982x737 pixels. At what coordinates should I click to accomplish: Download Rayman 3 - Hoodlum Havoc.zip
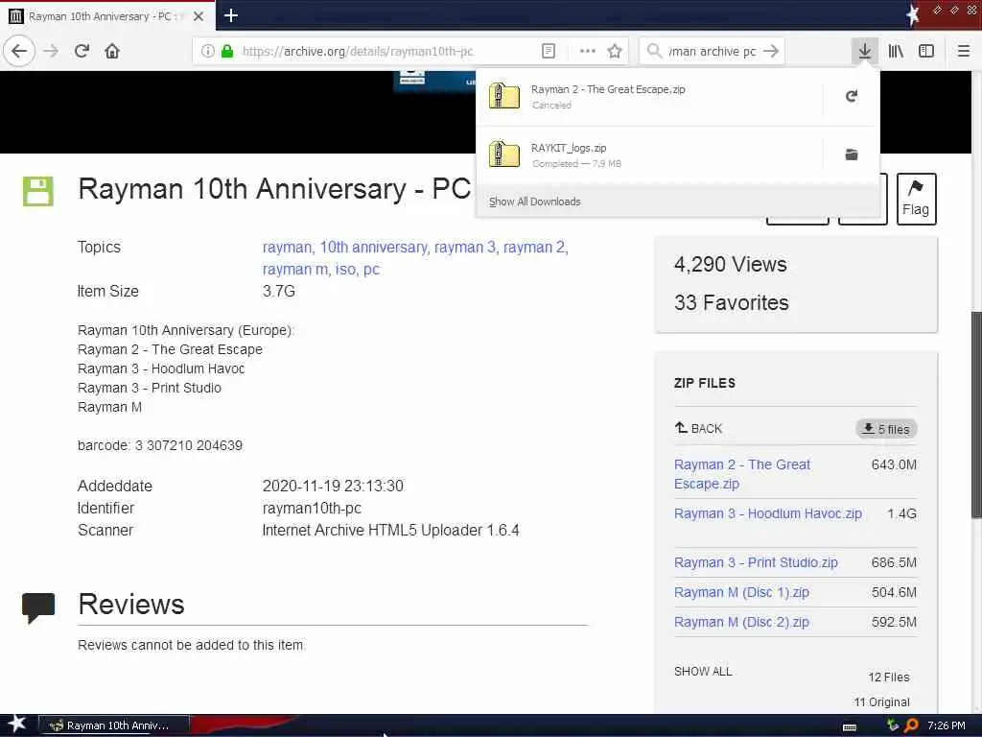click(x=768, y=513)
